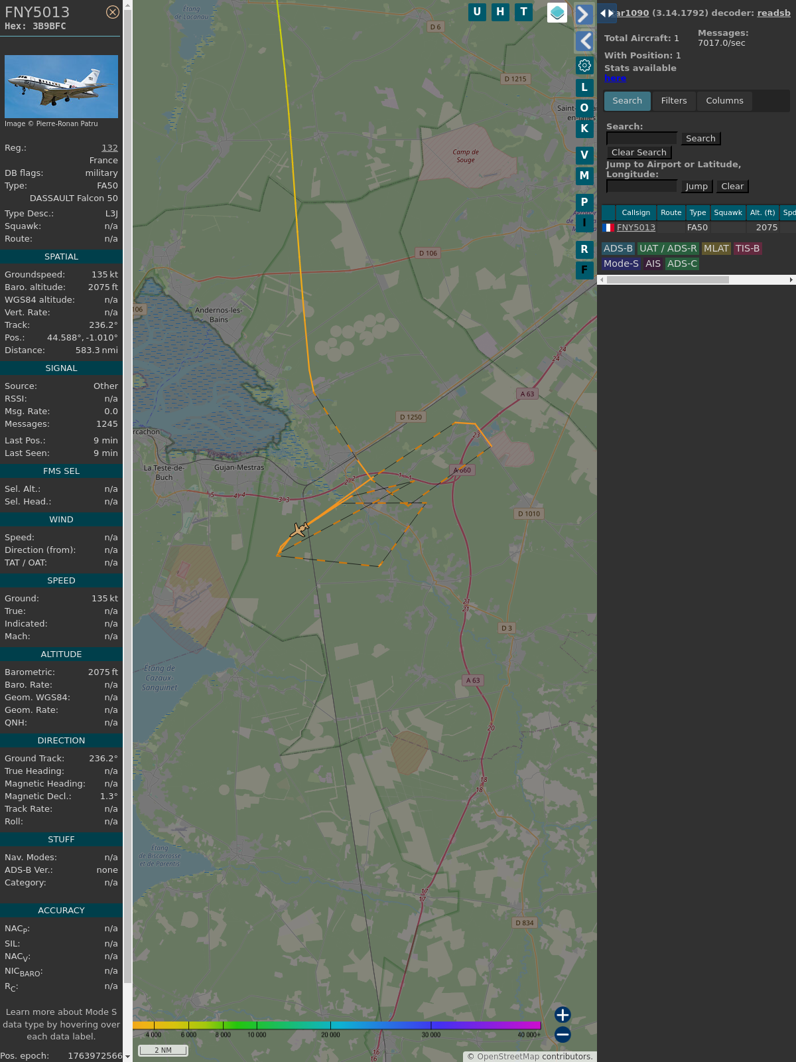Click the UAT / ADS-R legend label
Screen dimensions: 796x1062
(x=668, y=248)
